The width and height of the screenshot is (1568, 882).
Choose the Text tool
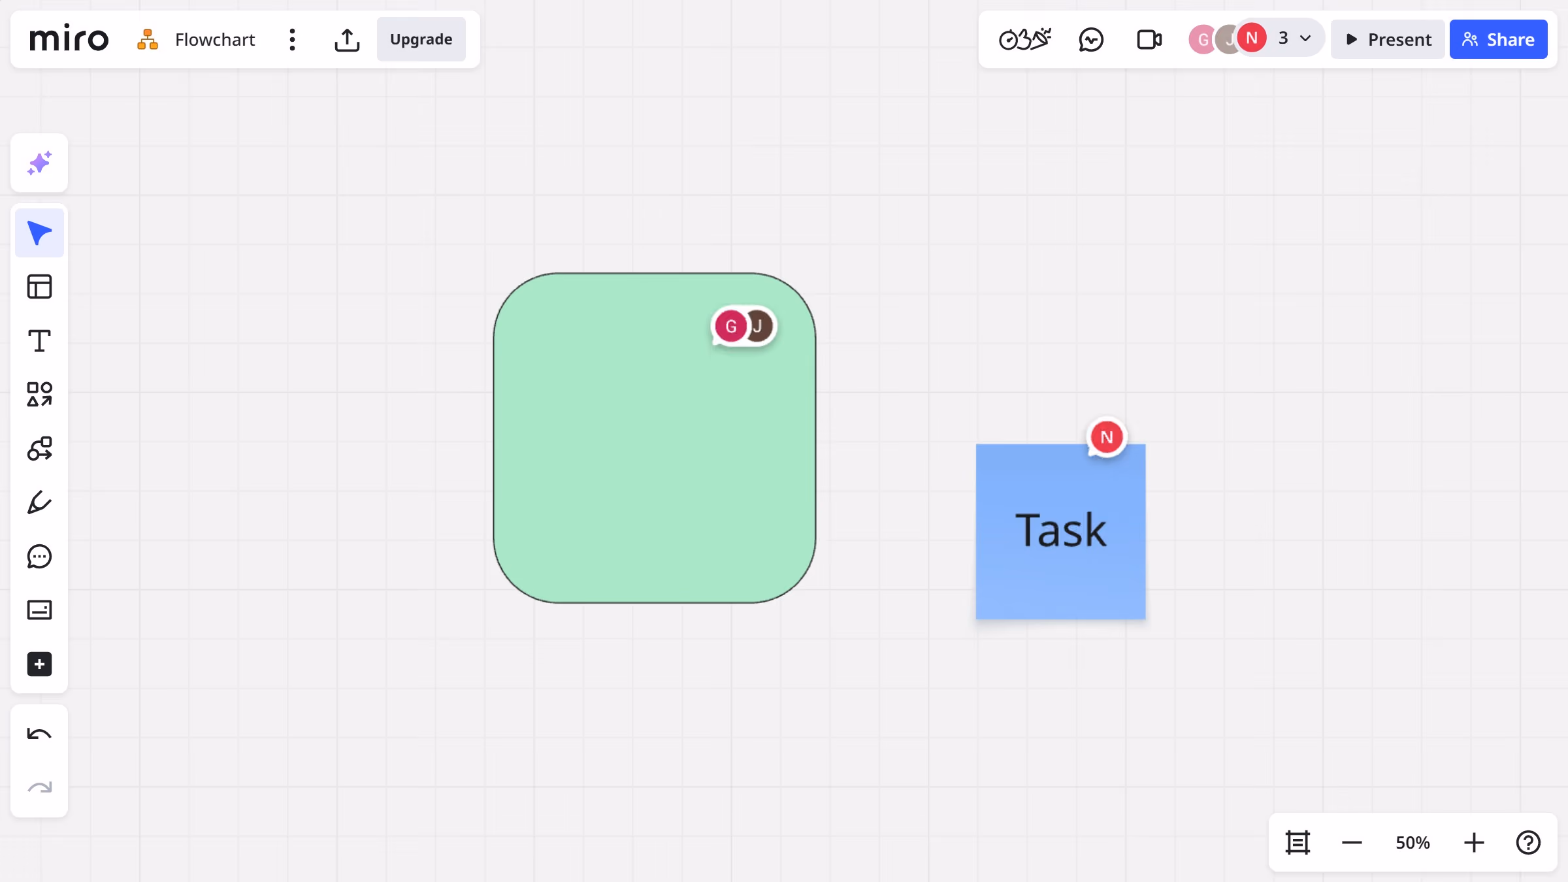tap(39, 341)
